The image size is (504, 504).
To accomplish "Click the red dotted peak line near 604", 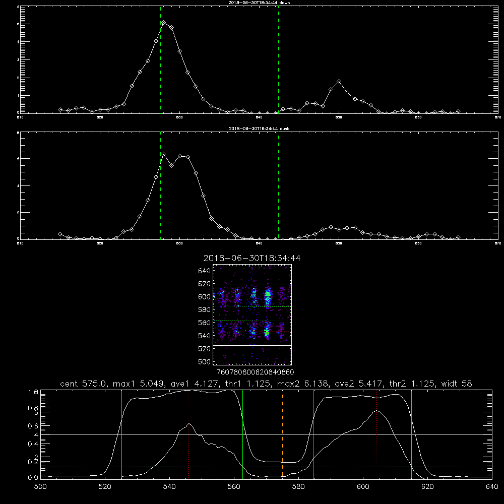I will (376, 434).
